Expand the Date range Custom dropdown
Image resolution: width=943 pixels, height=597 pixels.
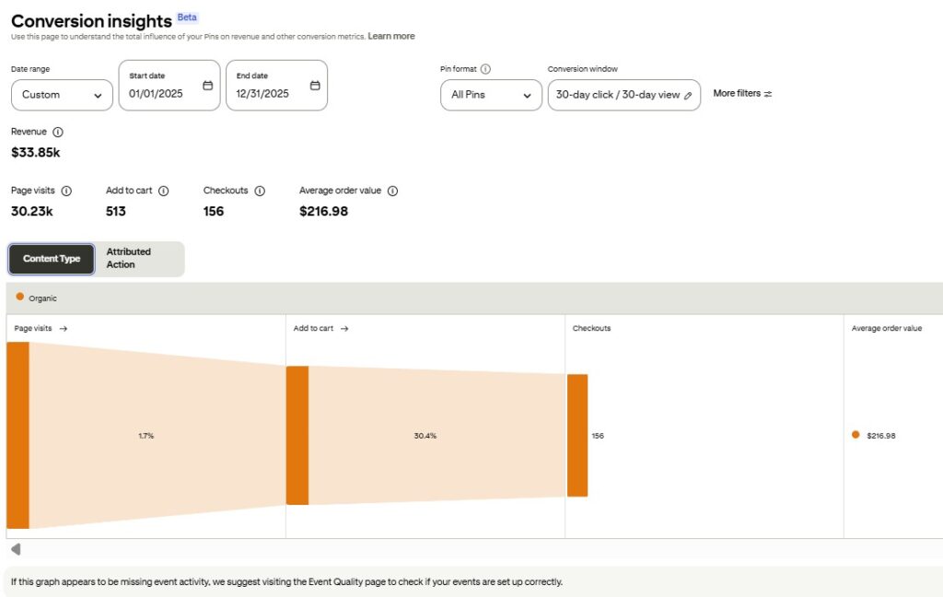click(x=62, y=95)
